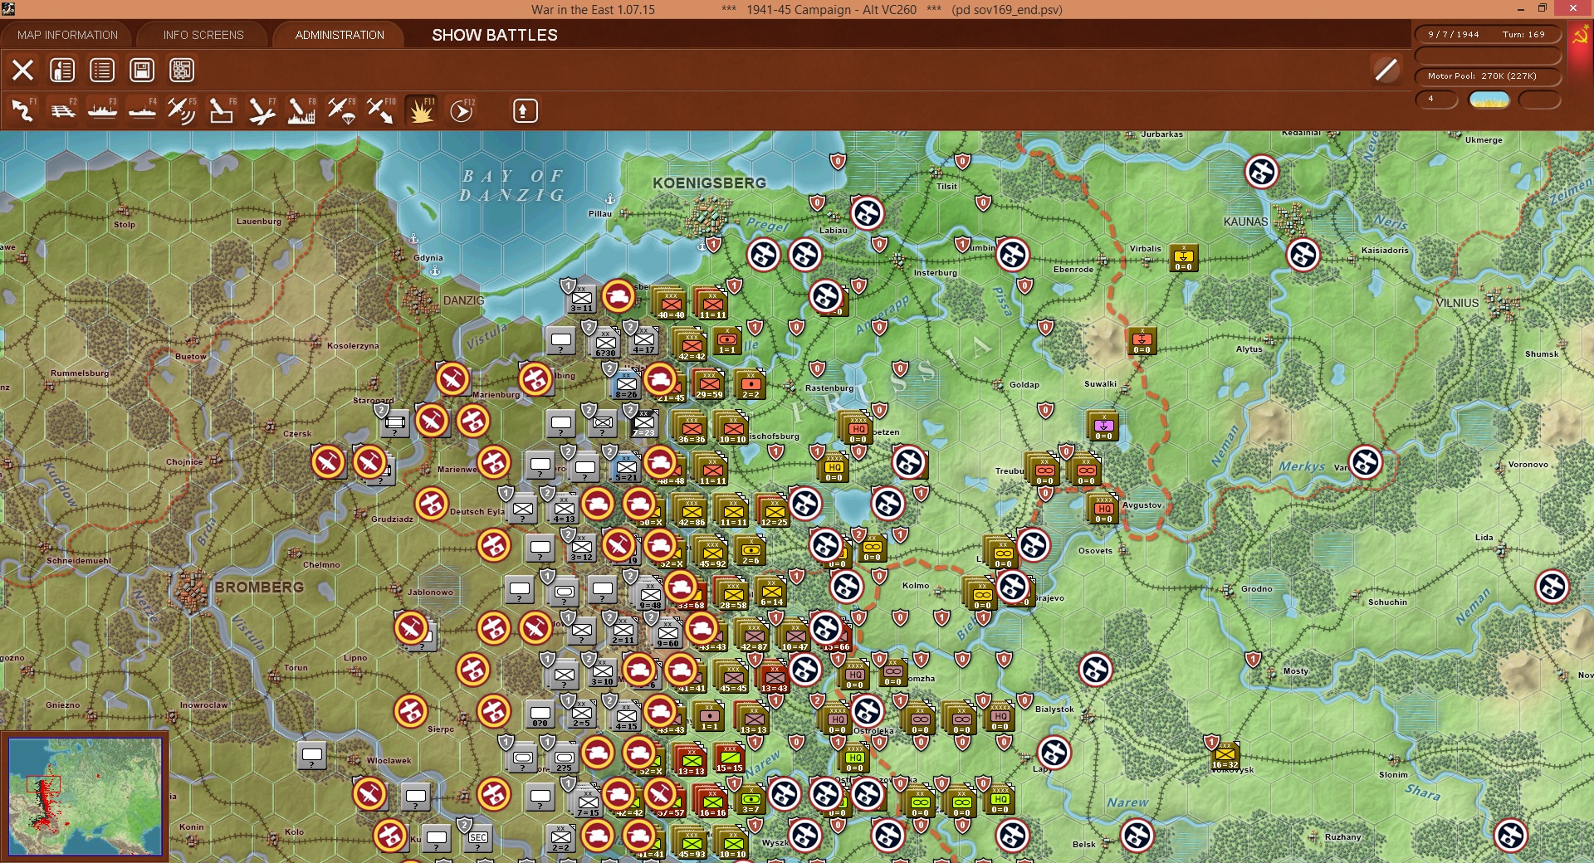Select the blue unit counter labeled 5=21
1594x863 pixels.
point(626,467)
